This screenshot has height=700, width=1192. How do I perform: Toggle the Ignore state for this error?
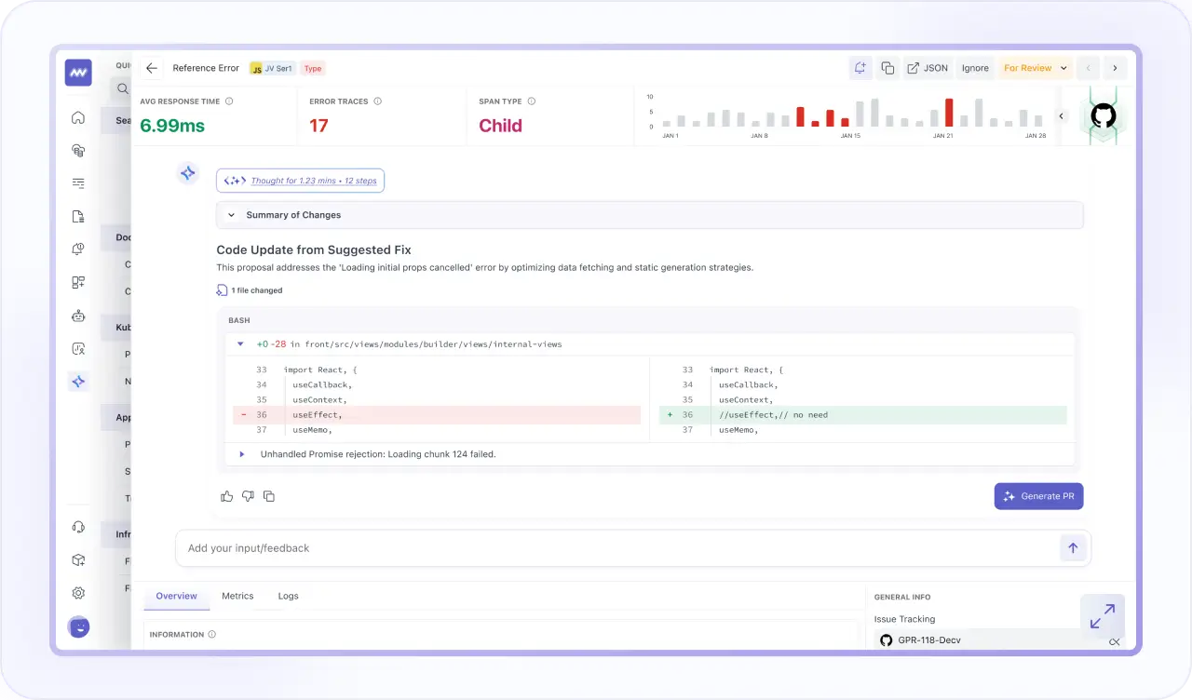point(974,67)
